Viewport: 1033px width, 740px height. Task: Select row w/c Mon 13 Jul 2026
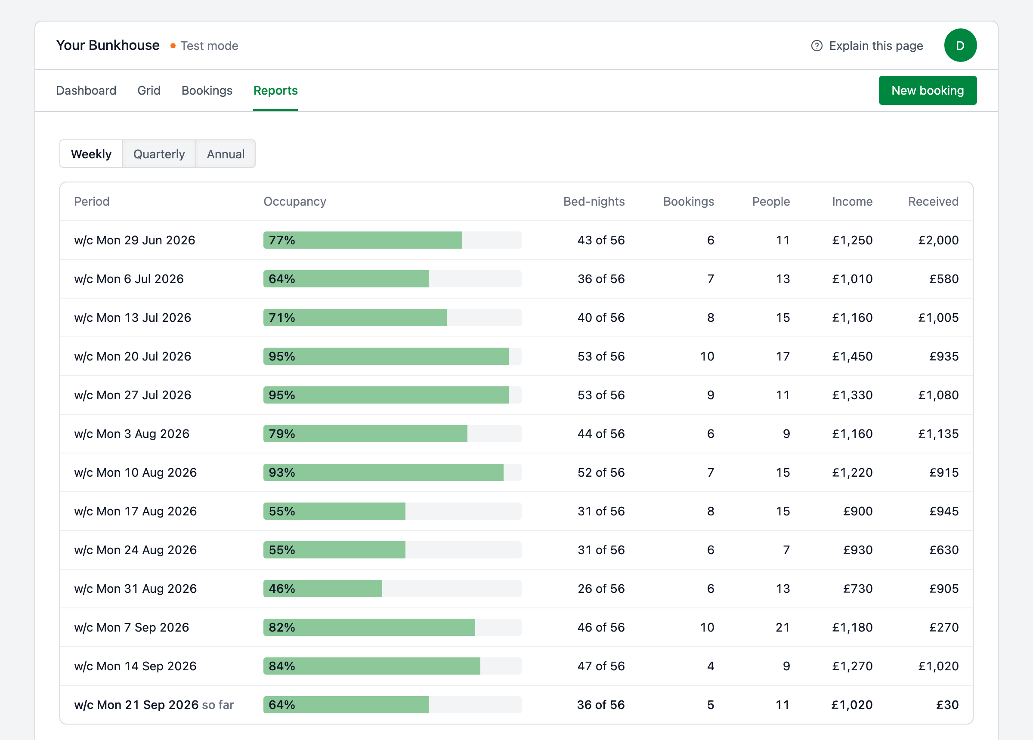click(516, 318)
